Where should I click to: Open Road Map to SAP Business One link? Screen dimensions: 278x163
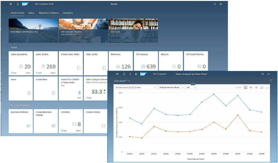(x=33, y=31)
